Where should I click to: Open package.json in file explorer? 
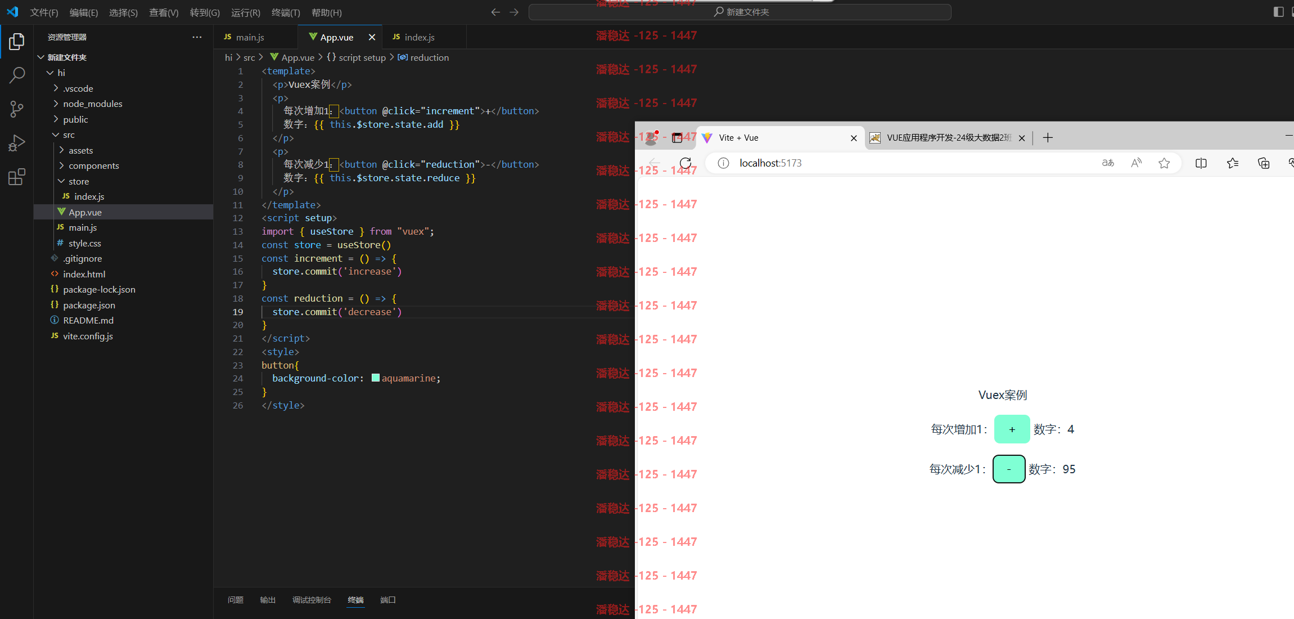[123, 305]
